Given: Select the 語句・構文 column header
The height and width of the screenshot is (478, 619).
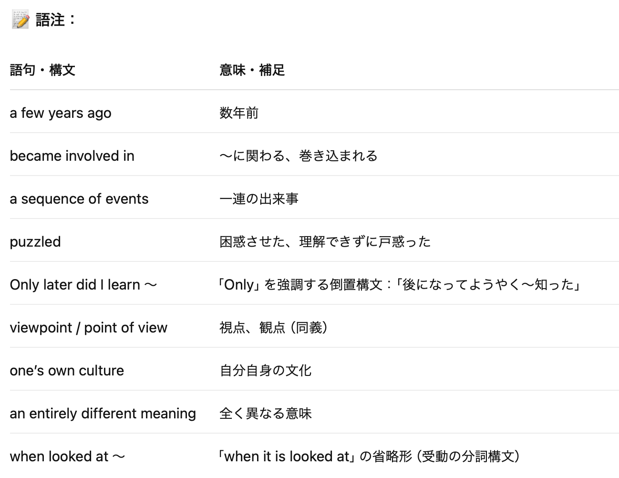Looking at the screenshot, I should [x=42, y=70].
